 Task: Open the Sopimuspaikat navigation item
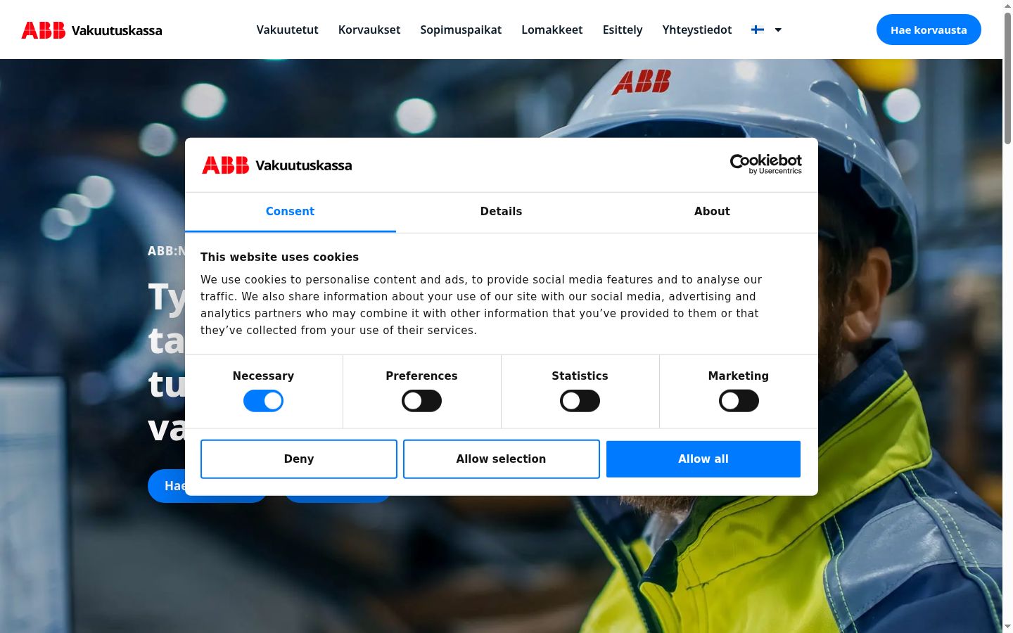point(461,30)
